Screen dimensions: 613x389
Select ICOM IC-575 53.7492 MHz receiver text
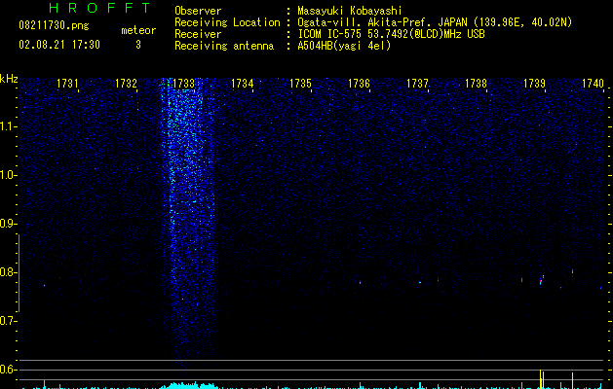(x=392, y=34)
